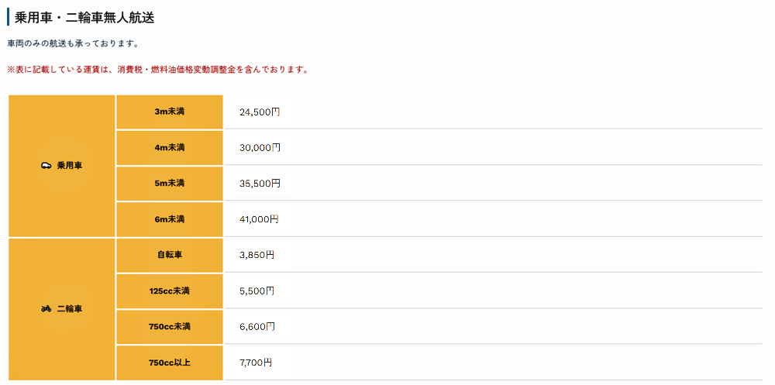
Task: Click the 5,500円 fare cell
Action: pyautogui.click(x=257, y=291)
